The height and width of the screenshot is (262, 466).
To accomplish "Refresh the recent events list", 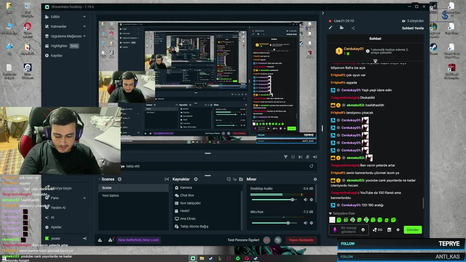I will tap(311, 166).
